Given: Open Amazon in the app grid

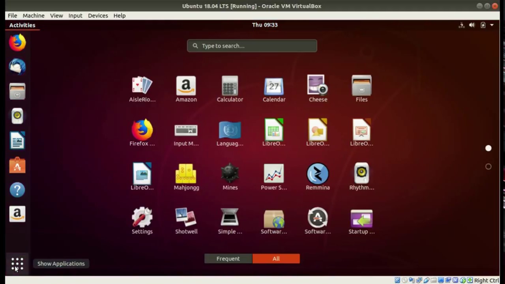Looking at the screenshot, I should (x=186, y=89).
